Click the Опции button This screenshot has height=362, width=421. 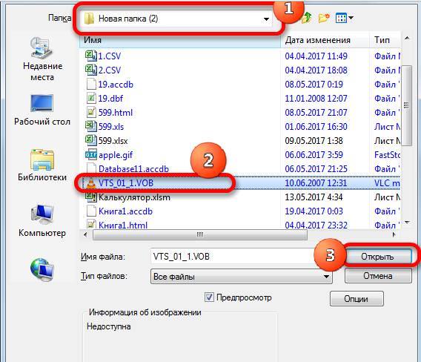point(357,299)
